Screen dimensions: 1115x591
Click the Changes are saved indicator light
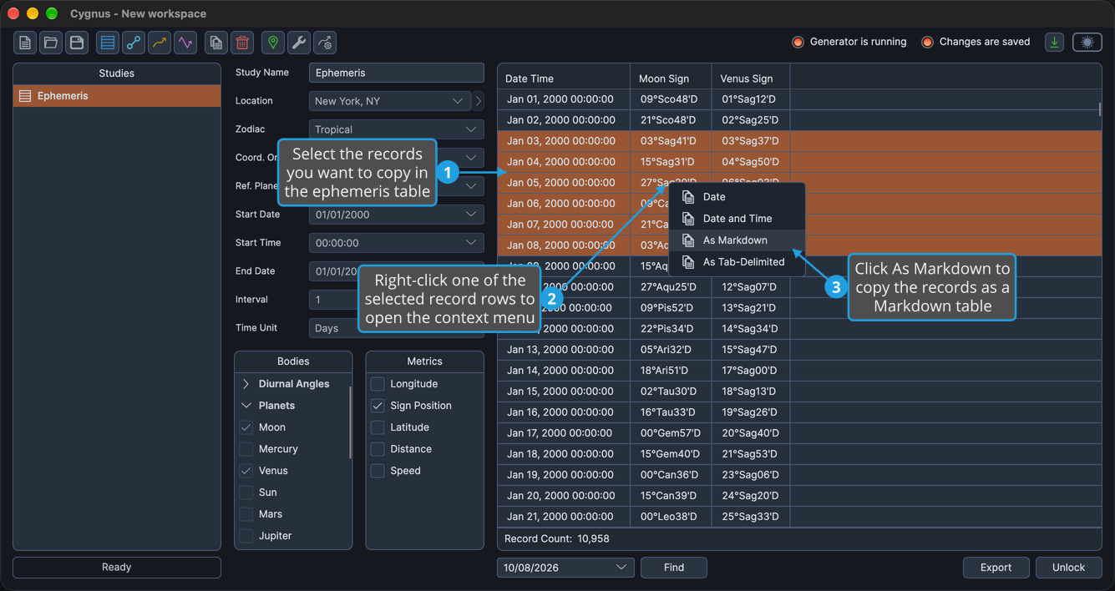point(927,42)
